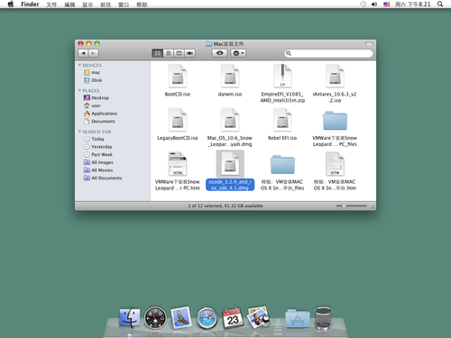
Task: Click the menu bar clock showing 8:21
Action: 412,5
